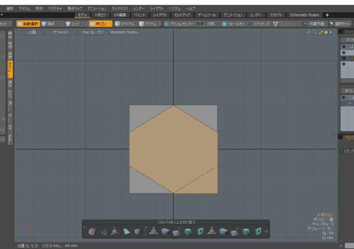Image resolution: width=354 pixels, height=249 pixels.
Task: Open the 上面 view type dropdown
Action: click(x=32, y=32)
